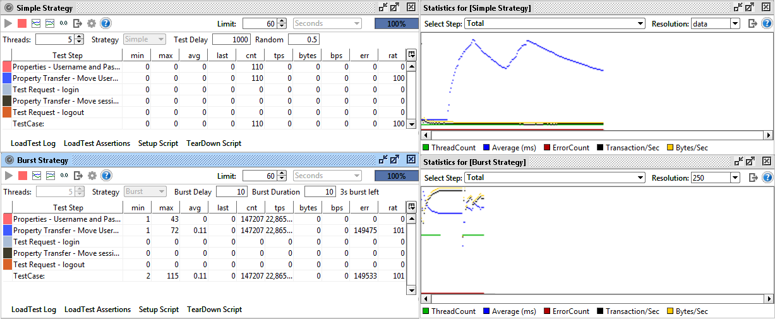Open LoadTest Assertions tab in Simple Strategy
This screenshot has width=775, height=319.
[x=97, y=143]
